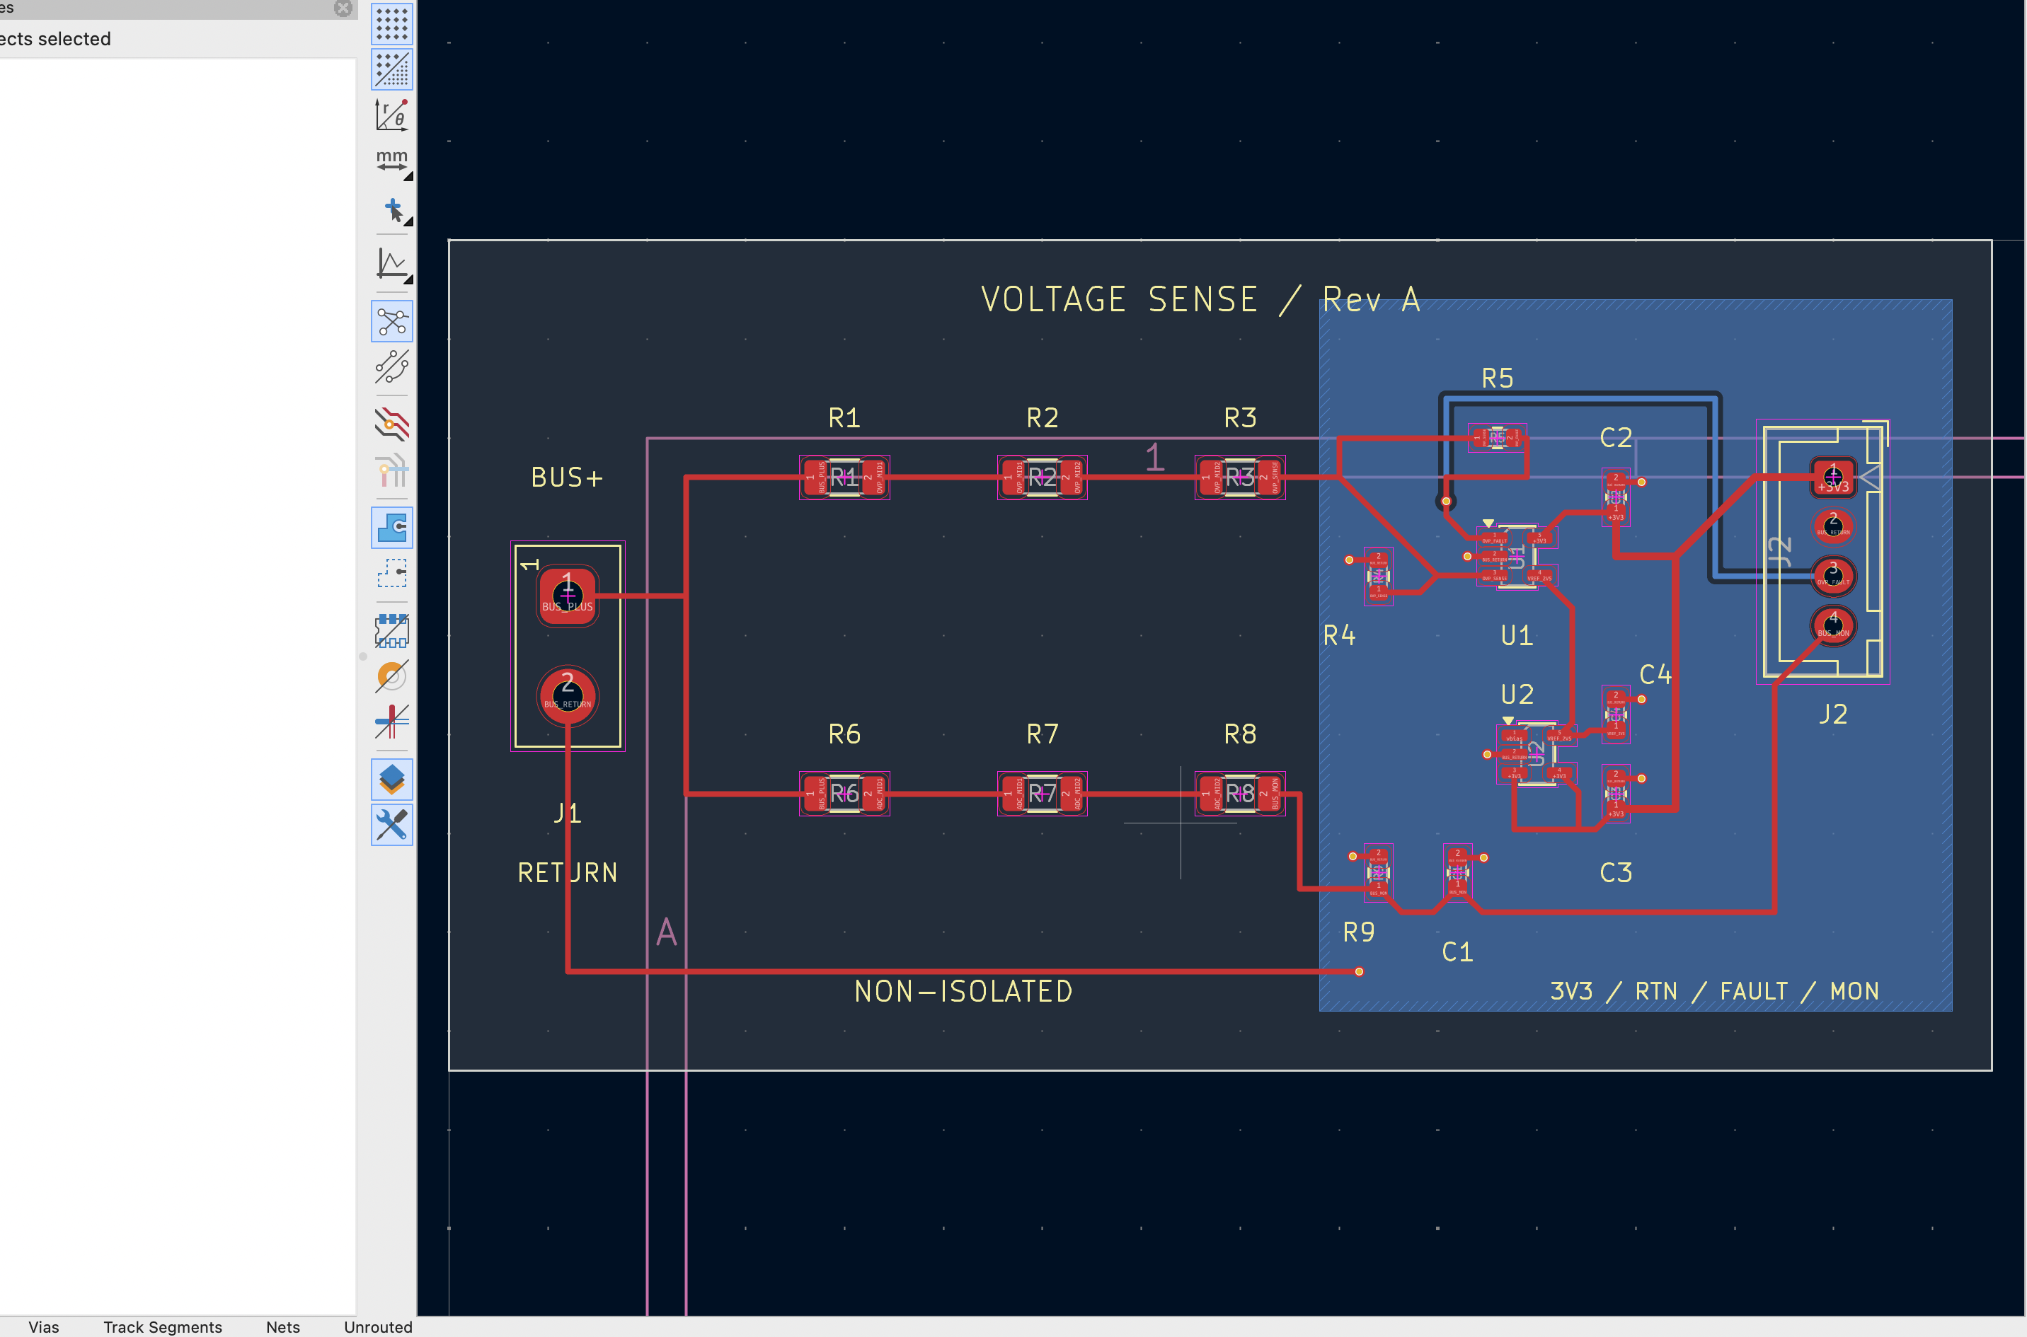The width and height of the screenshot is (2027, 1337).
Task: Click '3V3 / RTN / FAULT / MON' text
Action: 1714,991
